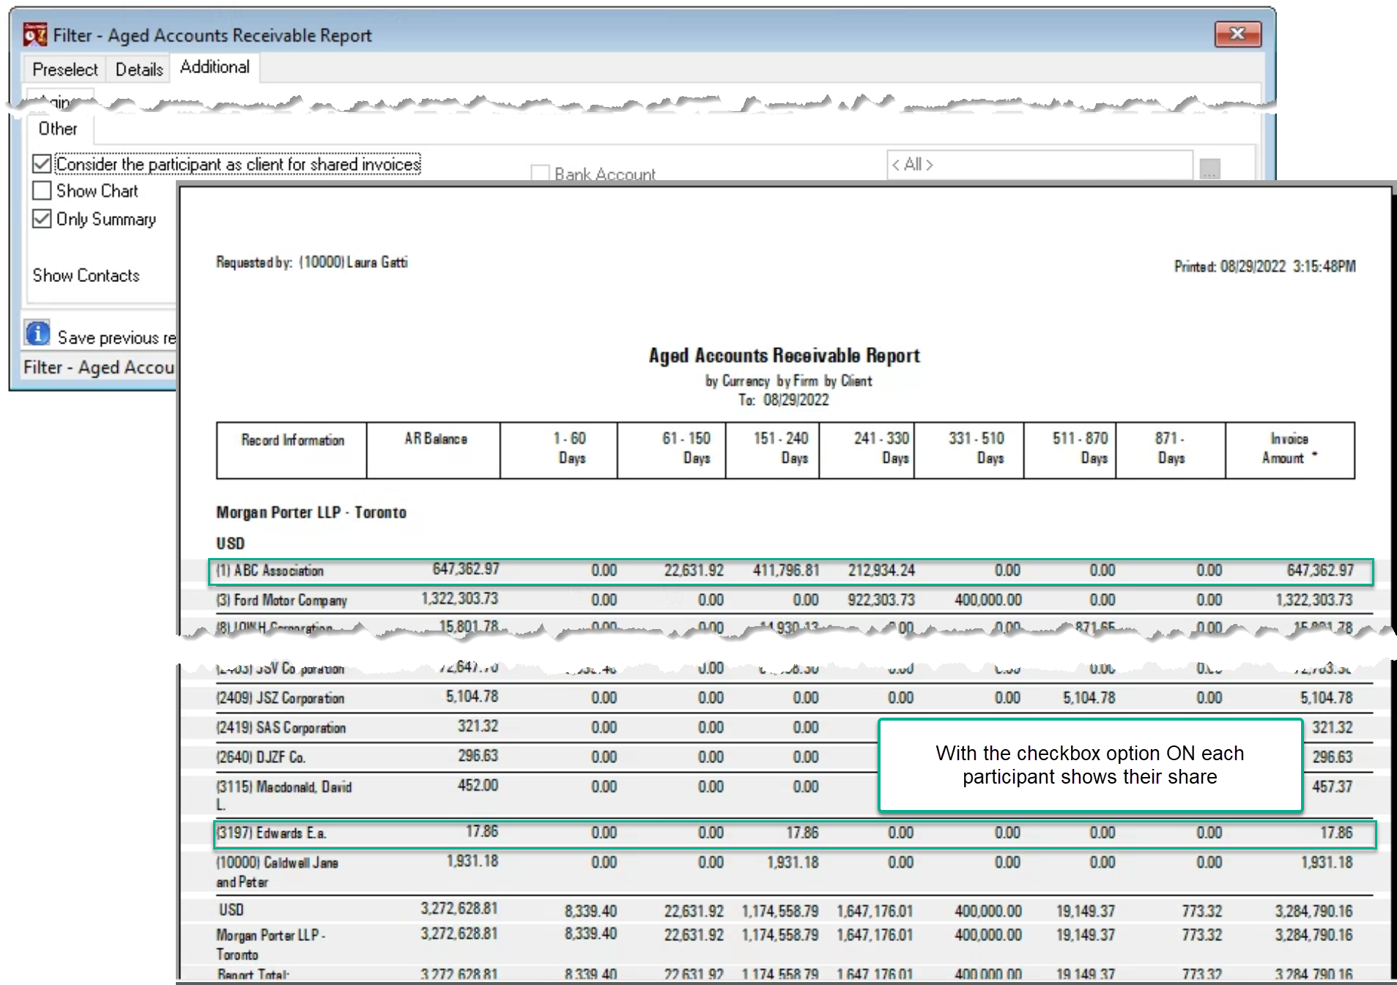This screenshot has height=985, width=1397.
Task: Click the Morgan Porter LLP - Toronto heading
Action: (x=311, y=513)
